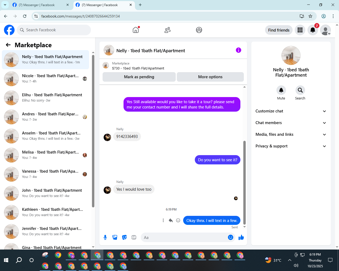Reply to 'Okay thnx' message arrow
The height and width of the screenshot is (271, 339).
tap(171, 220)
